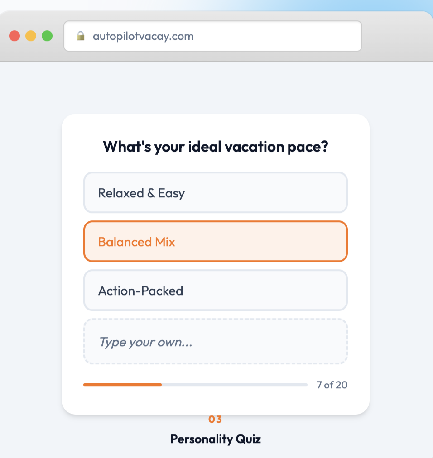Select the highlighted "Balanced Mix" option

pos(215,242)
